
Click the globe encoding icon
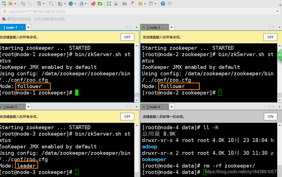(71, 4)
